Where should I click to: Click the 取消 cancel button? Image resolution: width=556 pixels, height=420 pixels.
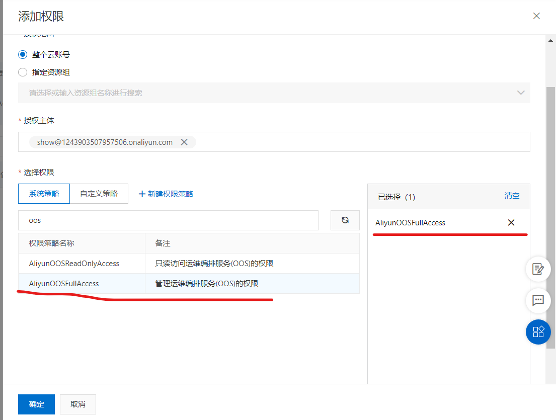[x=77, y=404]
